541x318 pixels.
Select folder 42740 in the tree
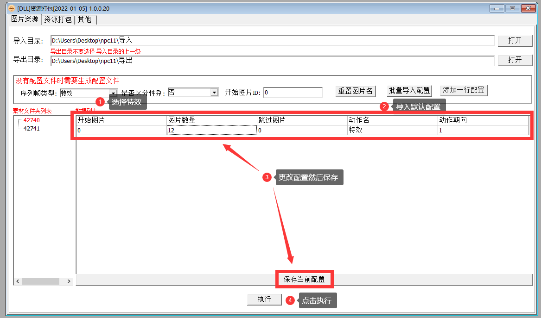32,120
